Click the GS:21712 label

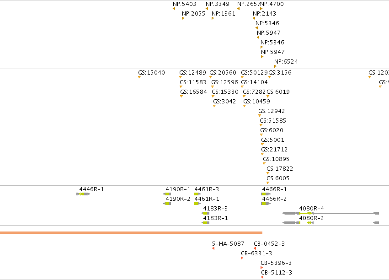pyautogui.click(x=274, y=150)
